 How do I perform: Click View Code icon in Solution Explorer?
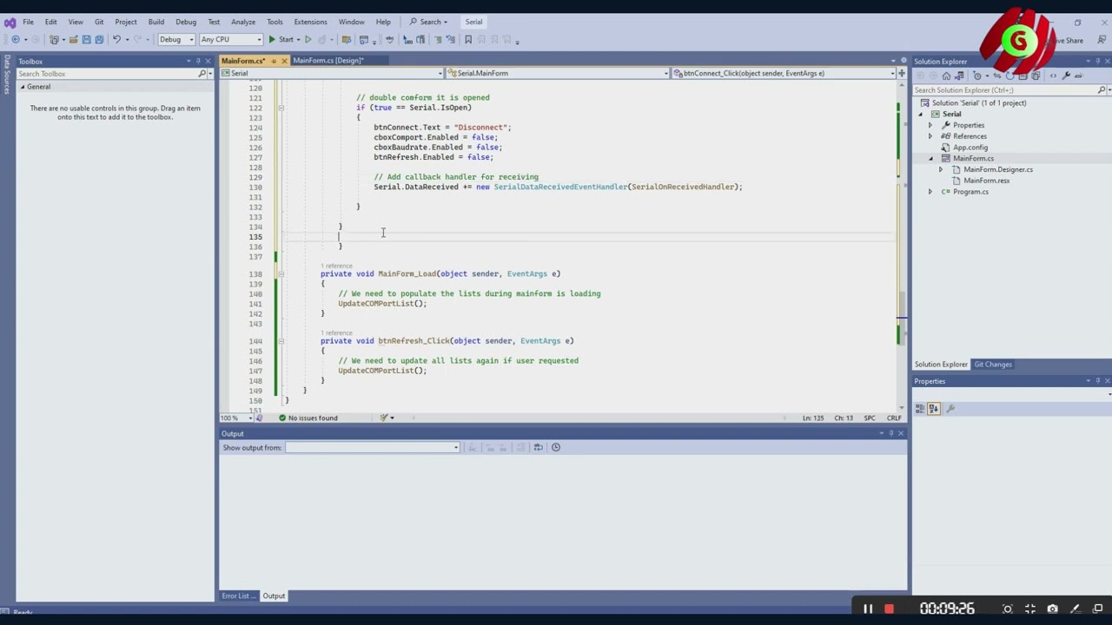[x=1054, y=76]
